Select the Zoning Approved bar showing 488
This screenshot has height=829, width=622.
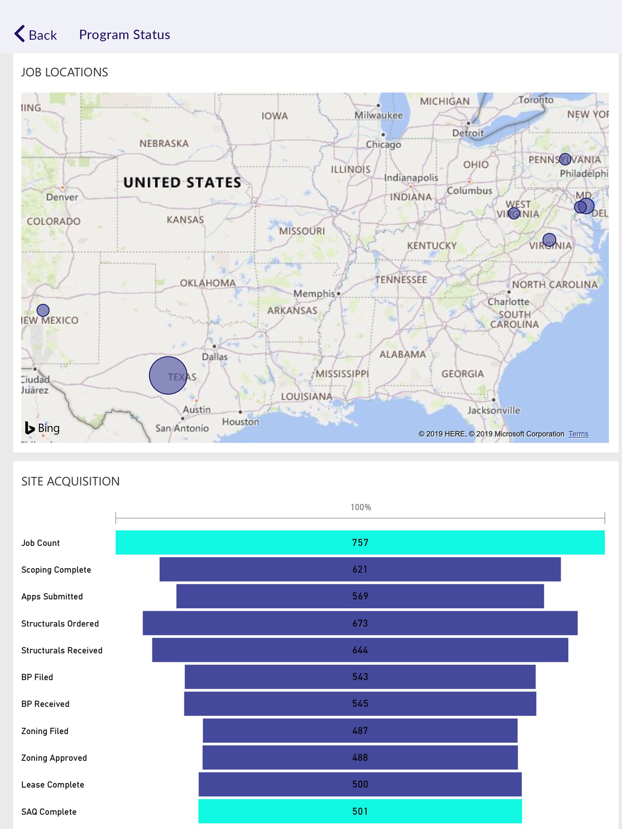(x=360, y=757)
